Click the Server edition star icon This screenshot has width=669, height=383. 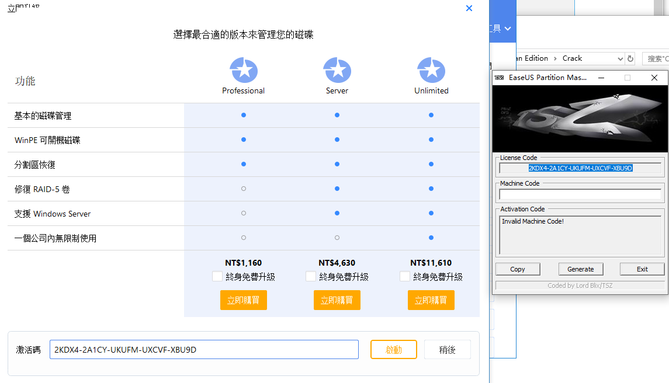click(337, 70)
